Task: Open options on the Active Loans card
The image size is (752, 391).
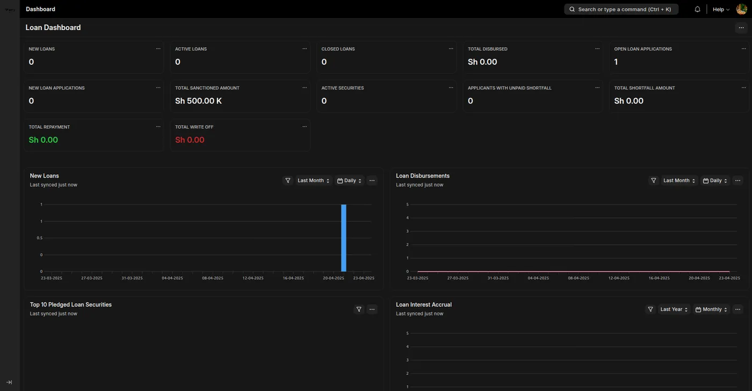Action: [x=305, y=49]
